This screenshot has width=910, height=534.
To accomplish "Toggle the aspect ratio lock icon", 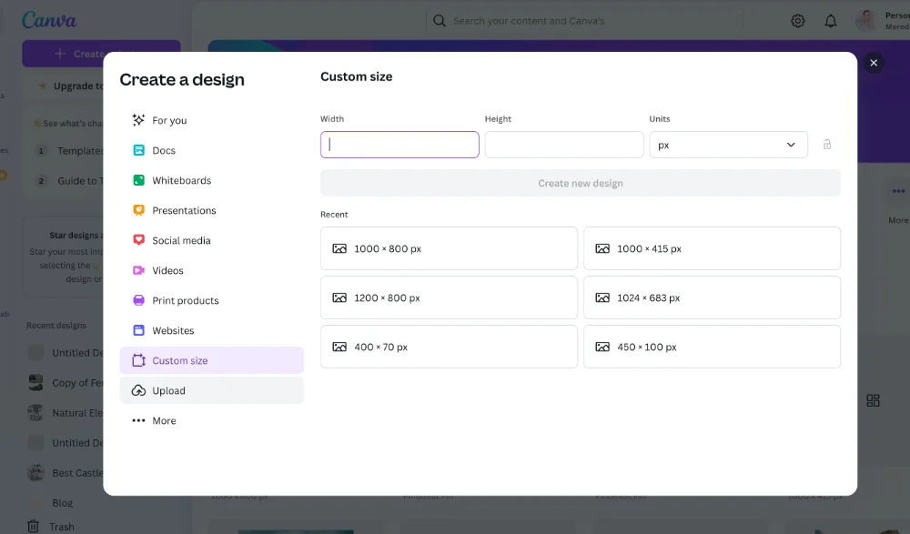I will coord(827,145).
